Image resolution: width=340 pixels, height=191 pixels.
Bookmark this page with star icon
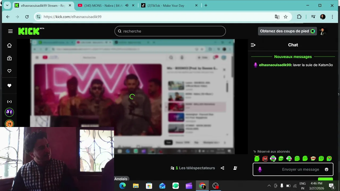click(x=286, y=17)
